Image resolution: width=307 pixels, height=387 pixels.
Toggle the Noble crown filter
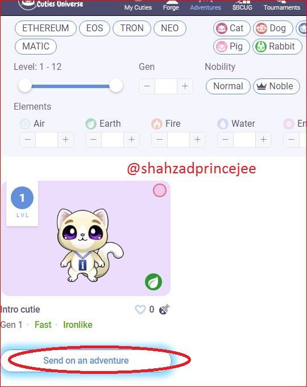(276, 86)
